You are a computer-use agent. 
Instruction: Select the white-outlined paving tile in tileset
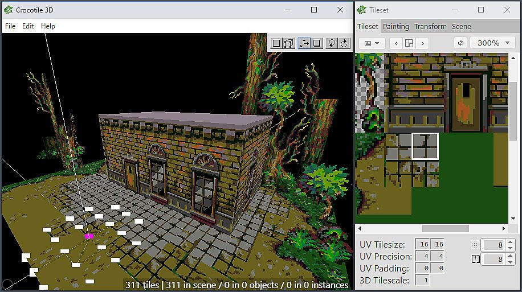click(425, 146)
